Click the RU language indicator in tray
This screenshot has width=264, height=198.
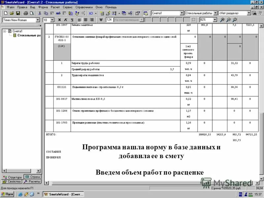(241, 194)
